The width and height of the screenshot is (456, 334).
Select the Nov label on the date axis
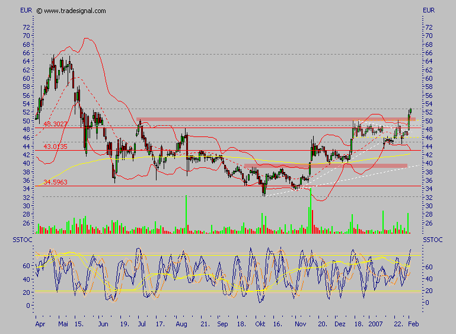click(x=301, y=326)
